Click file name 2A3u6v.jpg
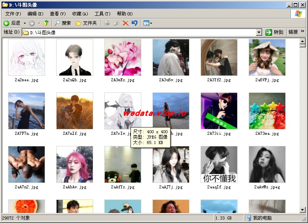Image resolution: width=308 pixels, height=223 pixels. [x=171, y=80]
